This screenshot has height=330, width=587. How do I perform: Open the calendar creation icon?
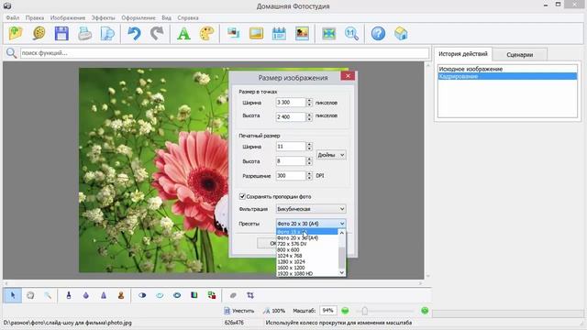point(279,34)
